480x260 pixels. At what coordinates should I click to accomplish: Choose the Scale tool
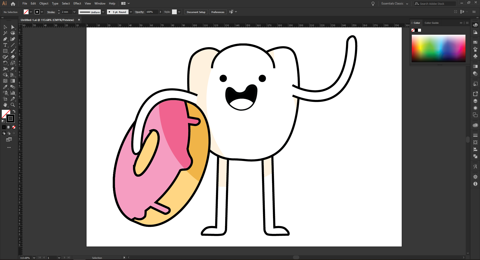(13, 63)
